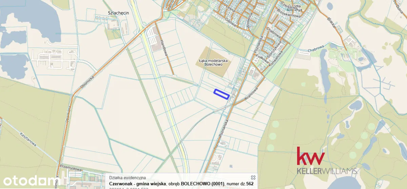Click the blue highlighted parcel outline
The width and height of the screenshot is (407, 189).
[x=221, y=94]
